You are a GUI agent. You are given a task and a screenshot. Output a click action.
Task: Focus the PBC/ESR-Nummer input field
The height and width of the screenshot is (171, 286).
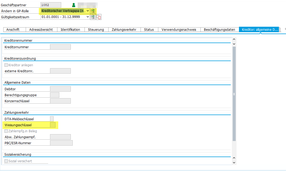tap(61, 143)
